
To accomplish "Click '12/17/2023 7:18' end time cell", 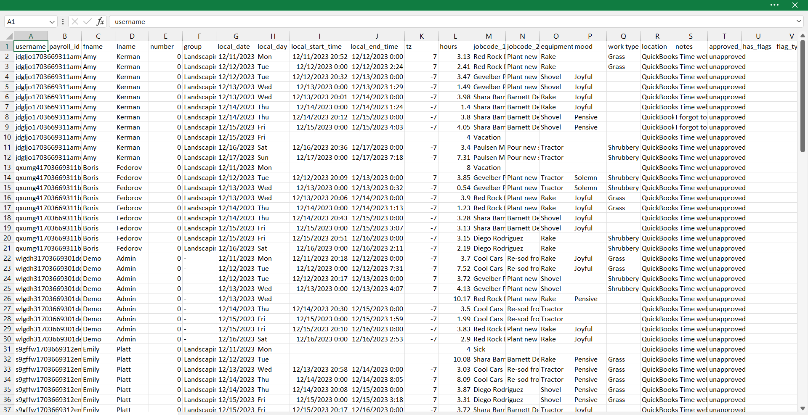I will click(x=377, y=157).
